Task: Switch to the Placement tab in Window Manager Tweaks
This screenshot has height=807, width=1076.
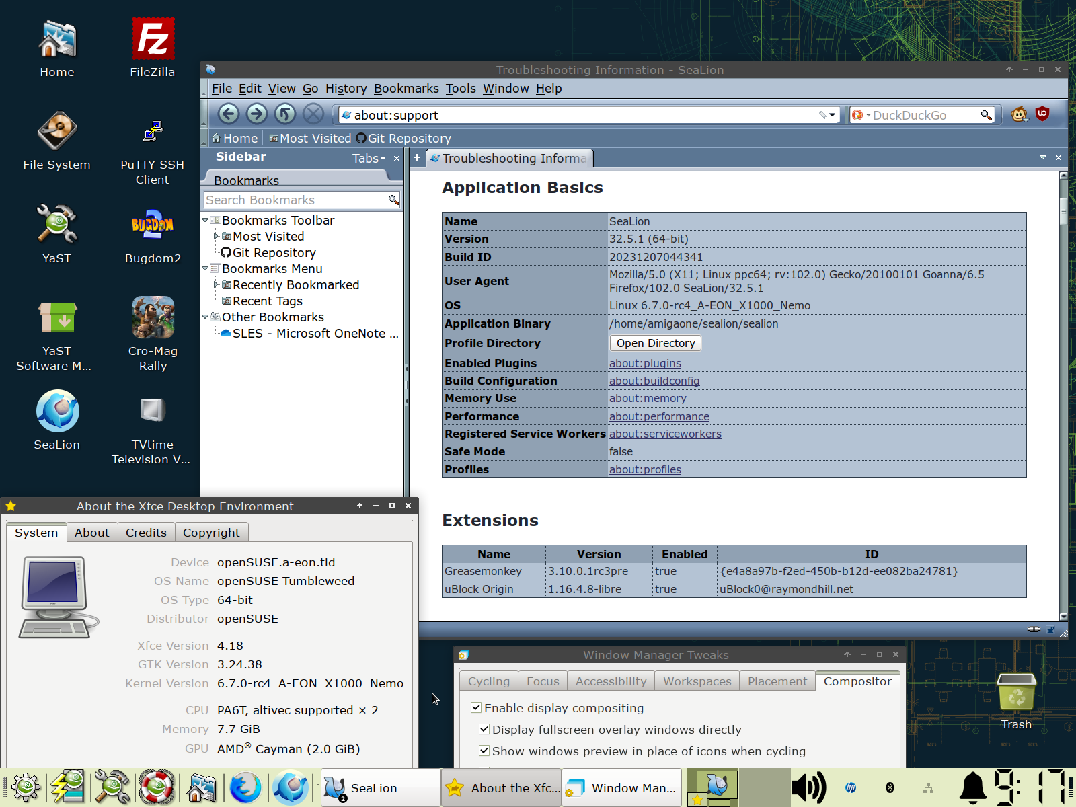Action: click(777, 681)
